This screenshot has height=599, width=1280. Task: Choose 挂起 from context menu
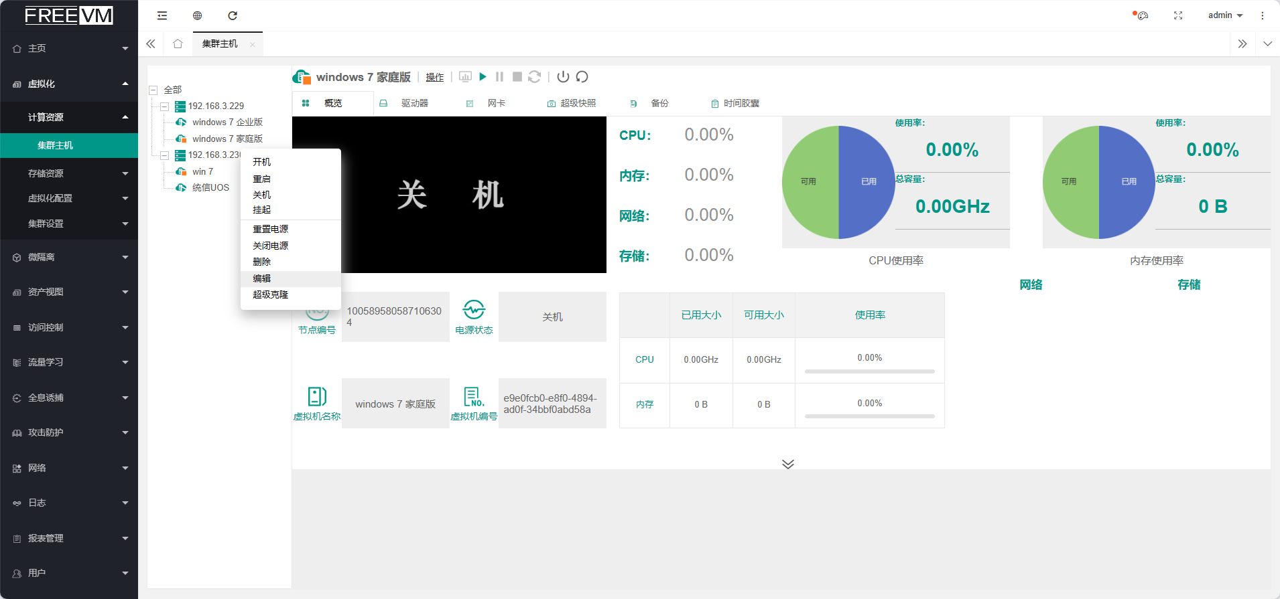pyautogui.click(x=290, y=209)
